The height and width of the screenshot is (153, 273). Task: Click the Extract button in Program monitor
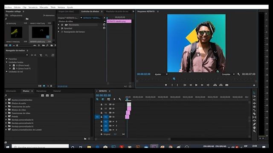point(221,85)
